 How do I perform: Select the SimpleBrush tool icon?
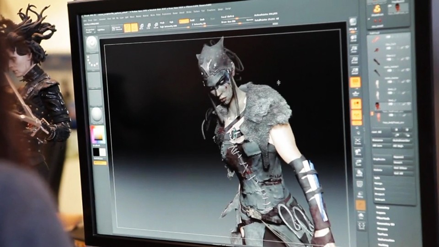point(377,9)
